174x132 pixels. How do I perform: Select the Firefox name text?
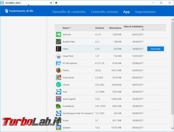tap(66, 70)
